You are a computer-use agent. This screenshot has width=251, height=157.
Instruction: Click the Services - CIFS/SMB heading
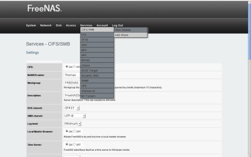click(48, 44)
